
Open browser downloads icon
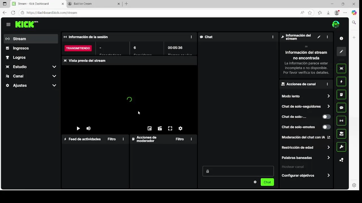(328, 13)
